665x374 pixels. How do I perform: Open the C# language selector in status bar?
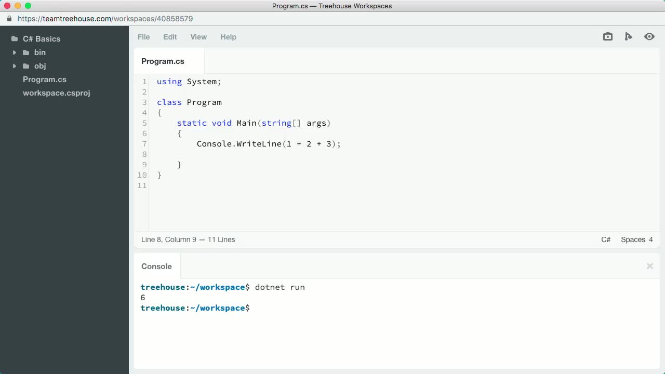click(606, 239)
